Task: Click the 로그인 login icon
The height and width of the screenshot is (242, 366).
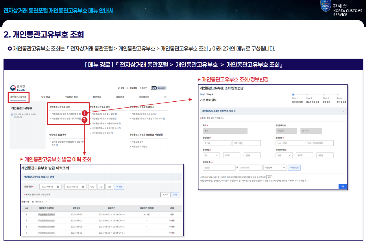Action: [140, 88]
